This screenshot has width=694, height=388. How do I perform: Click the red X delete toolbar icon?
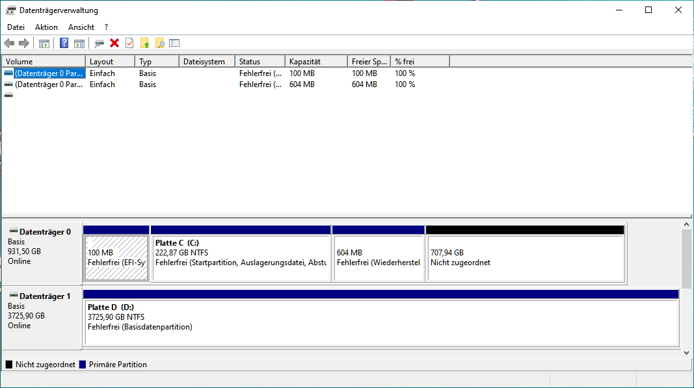(114, 43)
